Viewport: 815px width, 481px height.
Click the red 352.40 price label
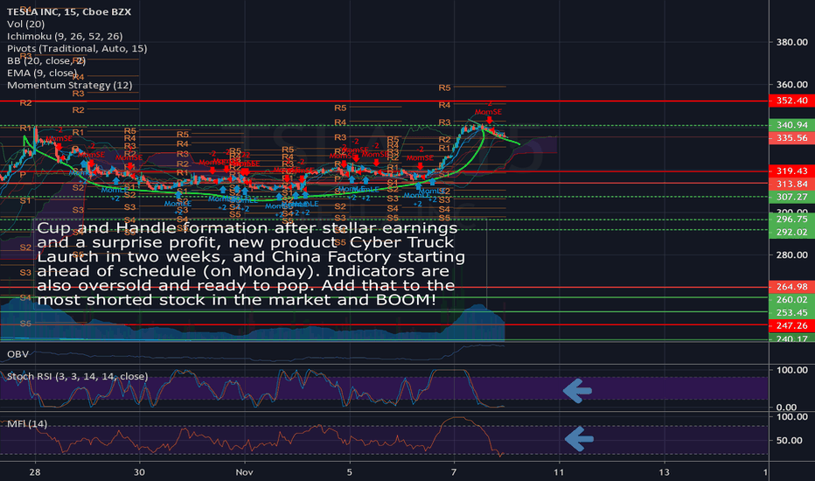pos(791,101)
